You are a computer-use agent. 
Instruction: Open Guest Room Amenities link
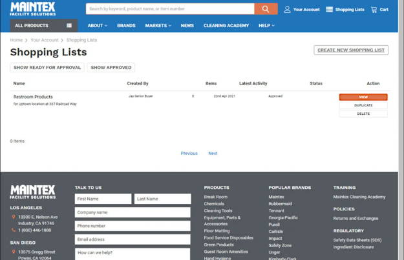[x=226, y=252]
